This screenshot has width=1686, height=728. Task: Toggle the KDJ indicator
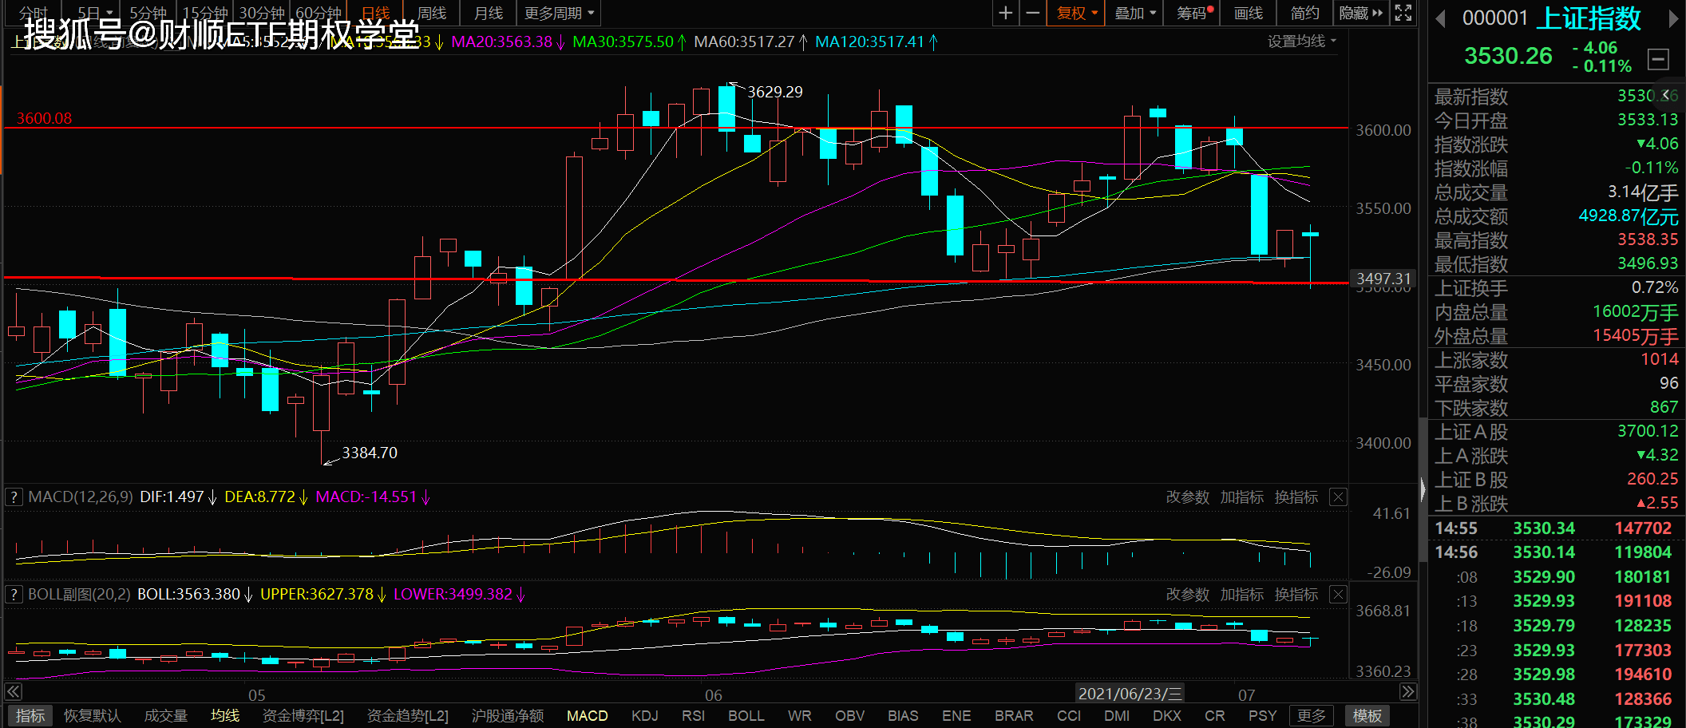644,715
